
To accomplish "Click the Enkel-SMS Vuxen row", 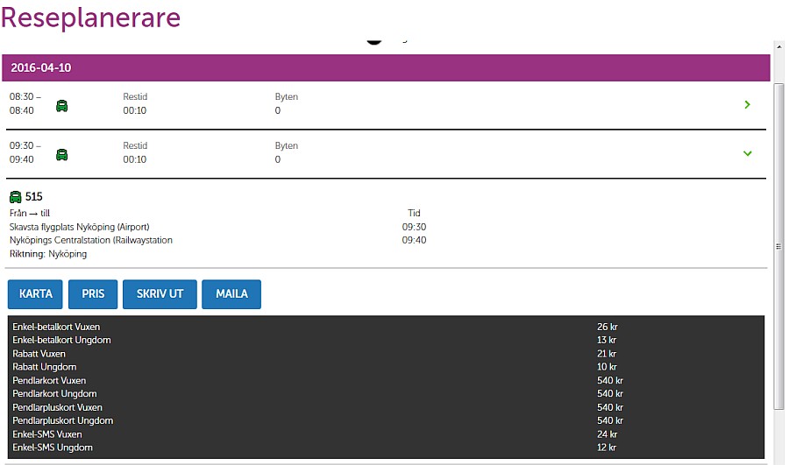I will (386, 434).
